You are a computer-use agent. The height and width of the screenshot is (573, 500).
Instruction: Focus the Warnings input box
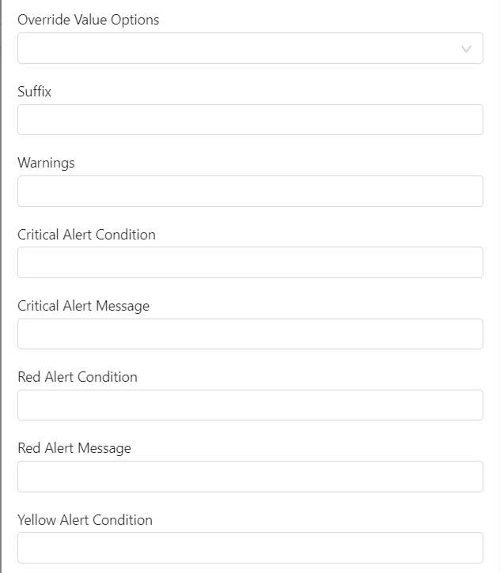(x=250, y=191)
